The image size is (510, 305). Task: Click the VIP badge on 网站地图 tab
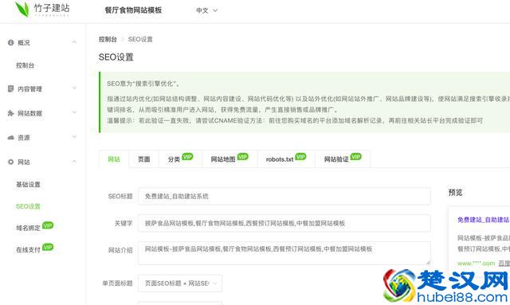pos(242,156)
